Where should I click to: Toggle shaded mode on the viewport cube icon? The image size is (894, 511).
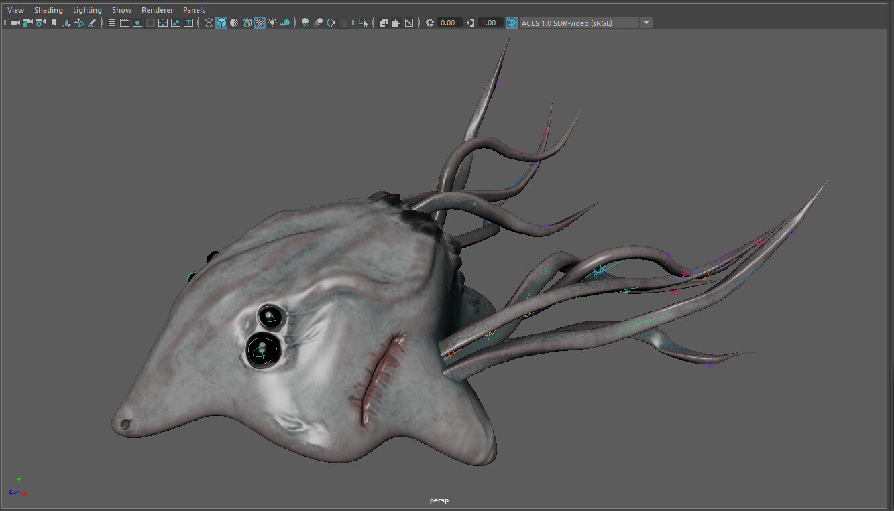(x=221, y=22)
